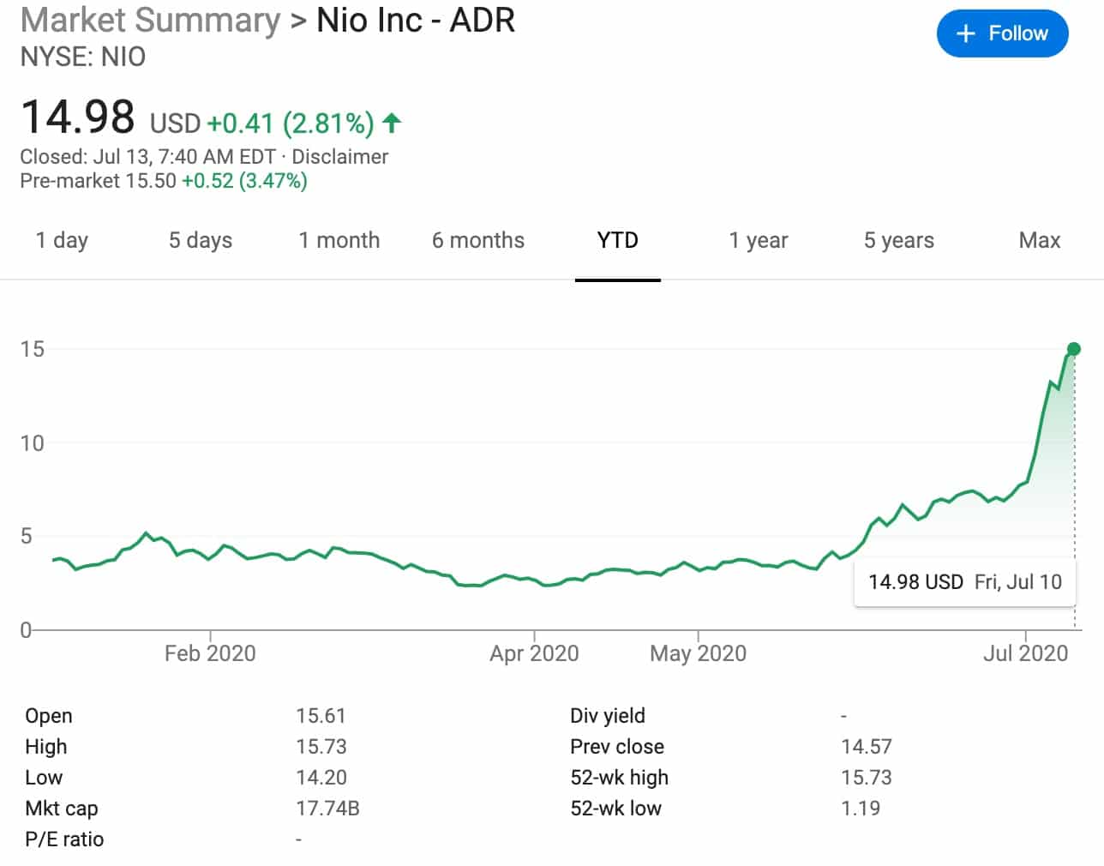This screenshot has width=1104, height=866.
Task: Select the green endpoint dot on the chart
Action: 1074,348
